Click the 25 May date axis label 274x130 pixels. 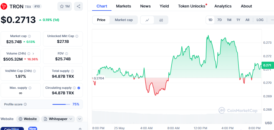[x=119, y=128]
